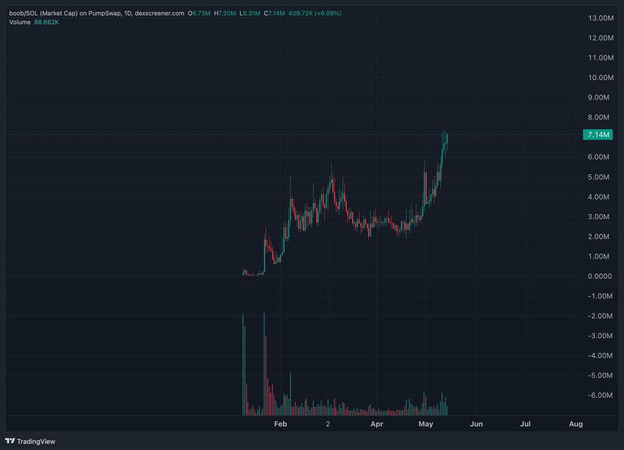624x450 pixels.
Task: Click the Volume indicator label
Action: click(20, 22)
